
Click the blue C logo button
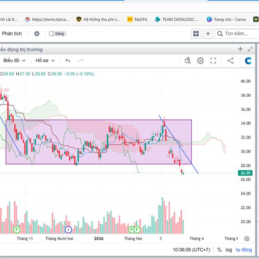pos(248,60)
